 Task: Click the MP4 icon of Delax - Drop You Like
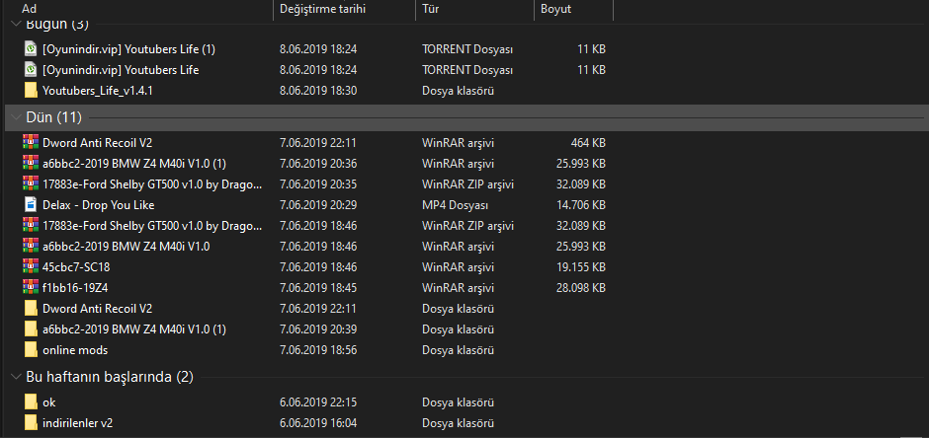(31, 204)
